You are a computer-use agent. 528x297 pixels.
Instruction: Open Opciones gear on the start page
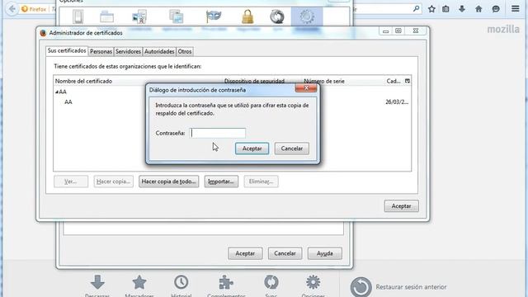(x=313, y=282)
